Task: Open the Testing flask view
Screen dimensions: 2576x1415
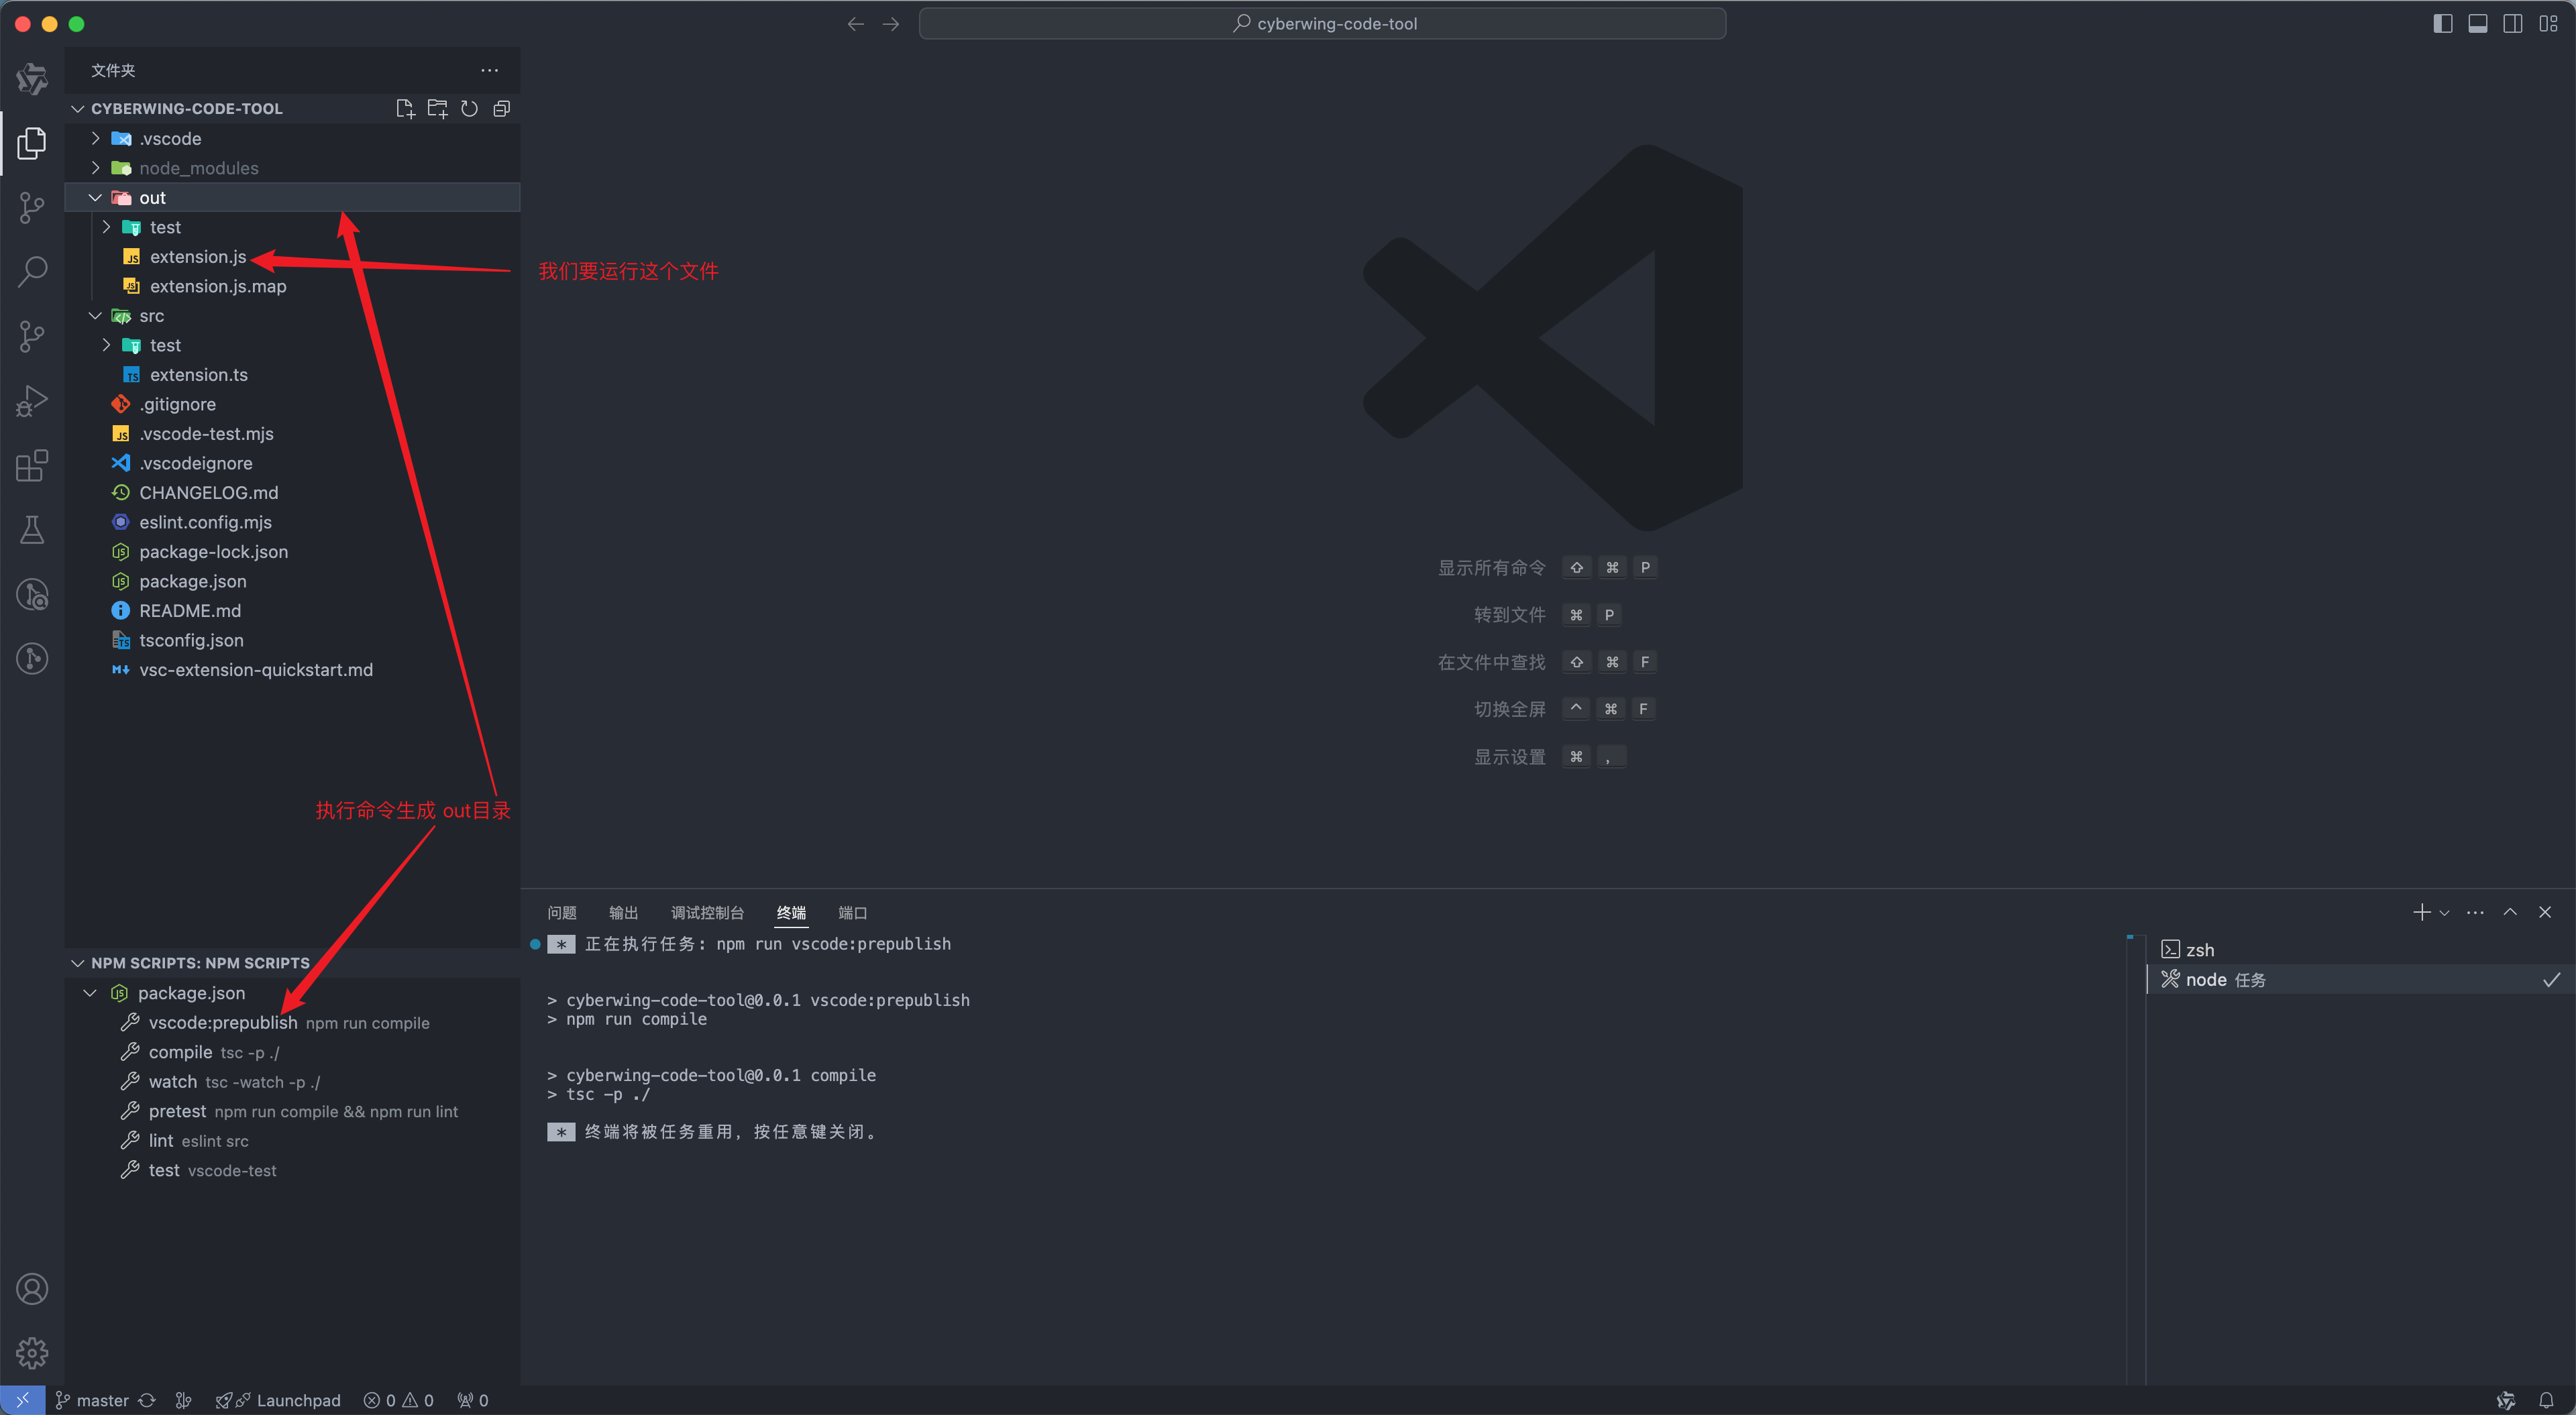Action: tap(32, 530)
